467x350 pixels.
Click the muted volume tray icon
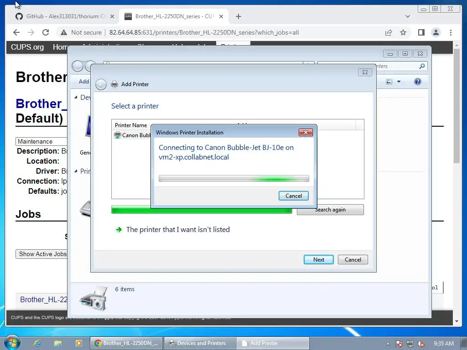pyautogui.click(x=421, y=344)
